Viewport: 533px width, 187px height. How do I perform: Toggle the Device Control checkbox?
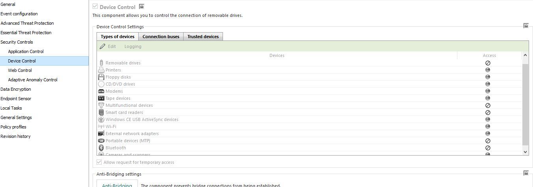tap(95, 7)
